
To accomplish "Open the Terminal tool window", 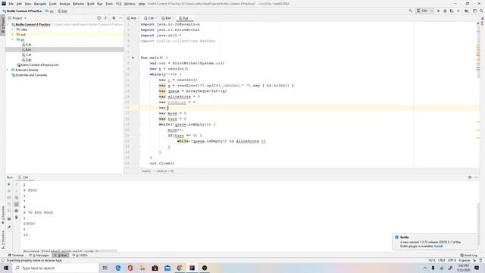I will click(x=16, y=255).
